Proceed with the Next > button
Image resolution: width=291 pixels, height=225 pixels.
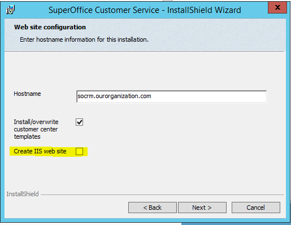coord(202,208)
